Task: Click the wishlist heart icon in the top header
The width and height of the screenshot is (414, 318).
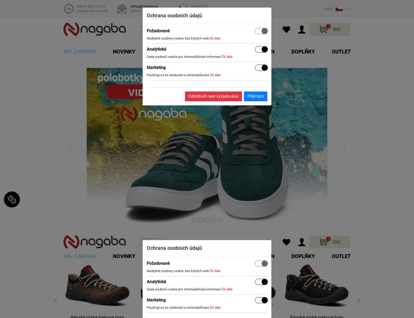Action: (287, 29)
